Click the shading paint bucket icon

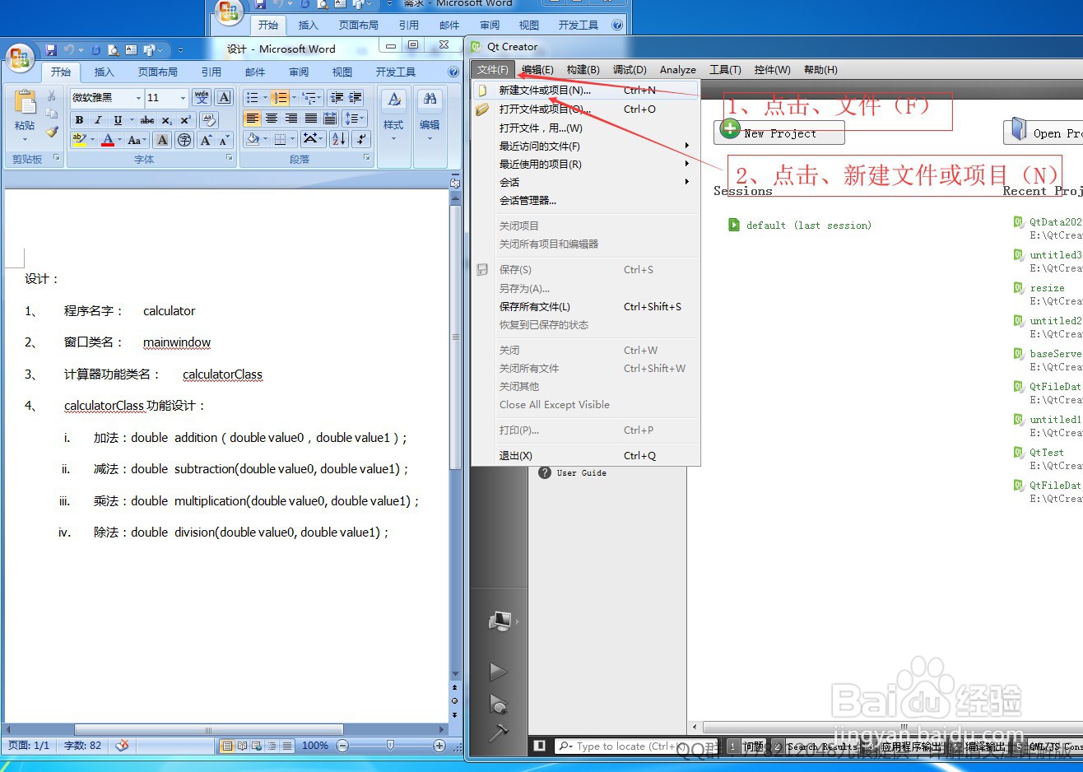click(x=253, y=139)
